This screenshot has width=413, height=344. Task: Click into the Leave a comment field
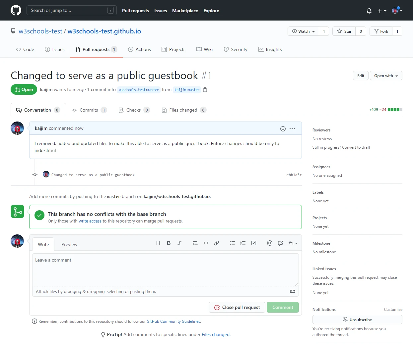[x=165, y=270]
